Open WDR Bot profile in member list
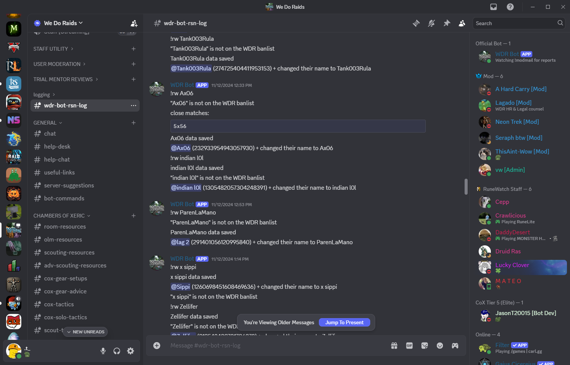 pos(521,57)
